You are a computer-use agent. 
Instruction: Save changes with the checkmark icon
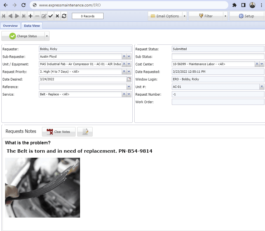click(51, 16)
